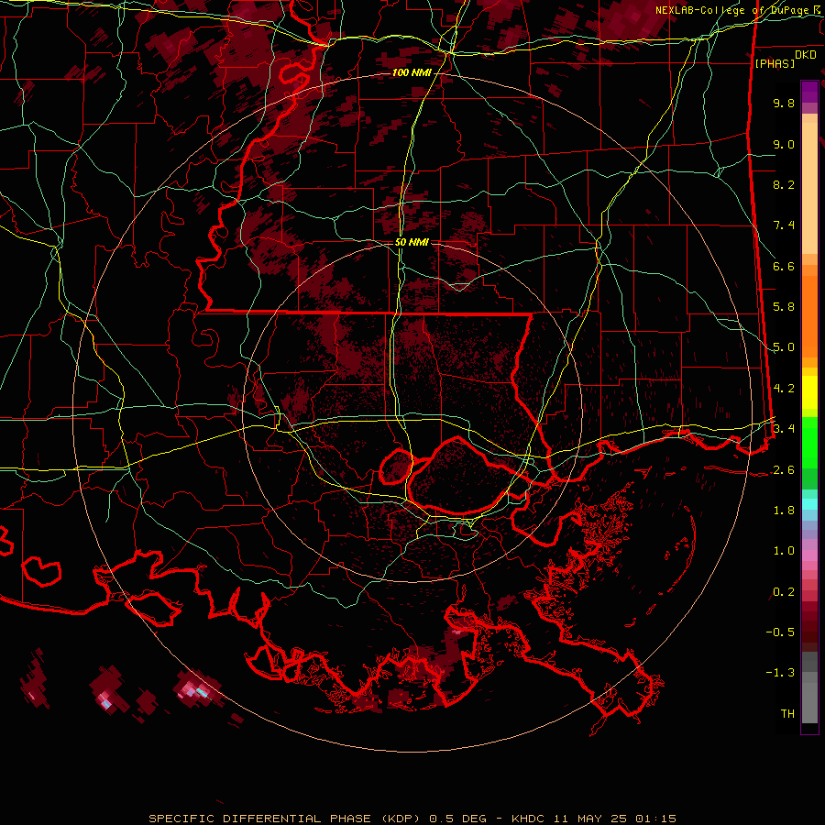Image resolution: width=825 pixels, height=825 pixels.
Task: Click the 01:15 time text
Action: pos(655,819)
